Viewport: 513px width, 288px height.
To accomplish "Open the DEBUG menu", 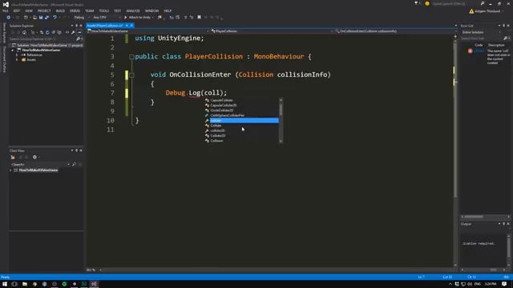I will tap(75, 10).
